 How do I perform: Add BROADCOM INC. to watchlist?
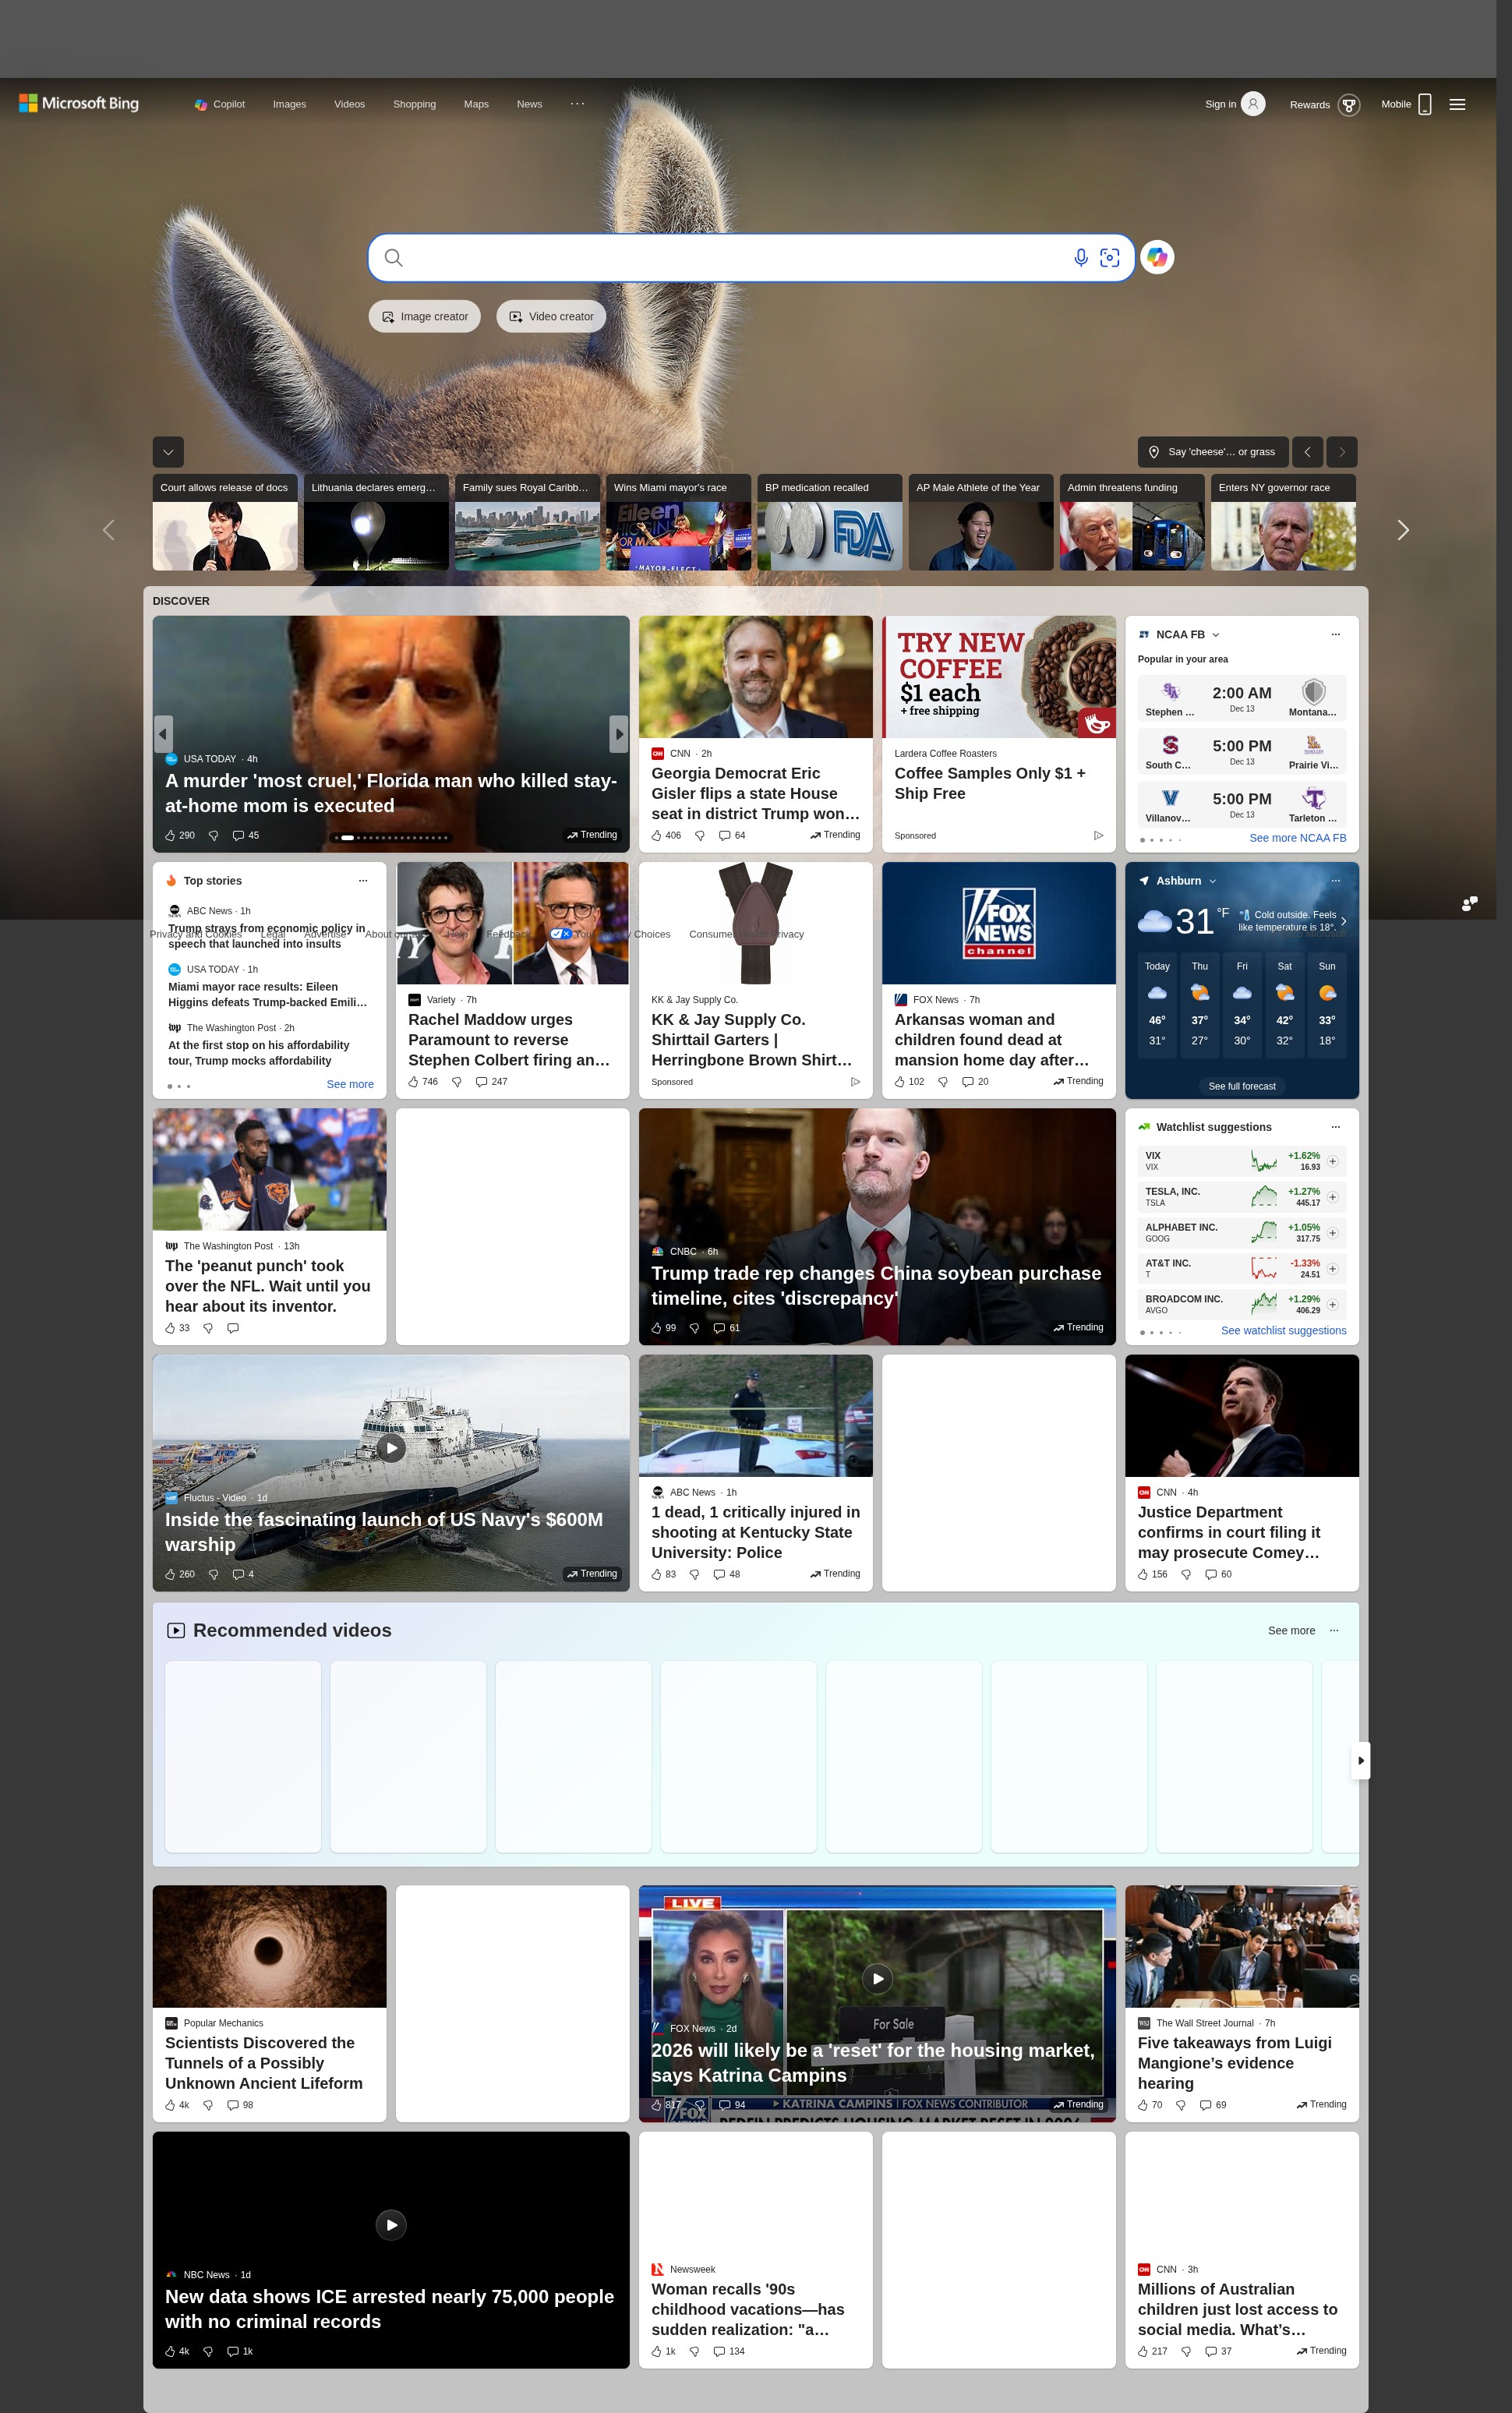[x=1332, y=1305]
